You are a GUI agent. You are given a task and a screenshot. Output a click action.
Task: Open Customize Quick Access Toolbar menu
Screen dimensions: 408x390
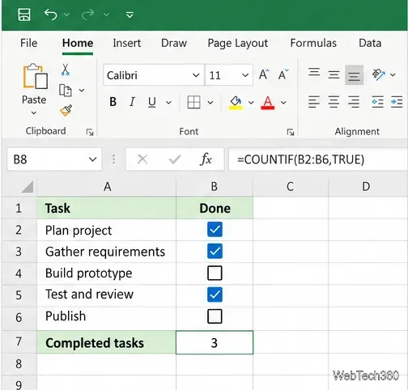(130, 15)
